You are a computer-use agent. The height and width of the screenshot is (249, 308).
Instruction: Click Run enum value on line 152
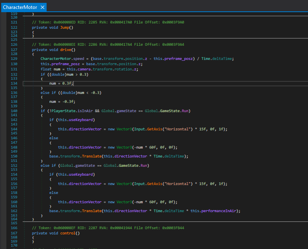[x=143, y=166]
